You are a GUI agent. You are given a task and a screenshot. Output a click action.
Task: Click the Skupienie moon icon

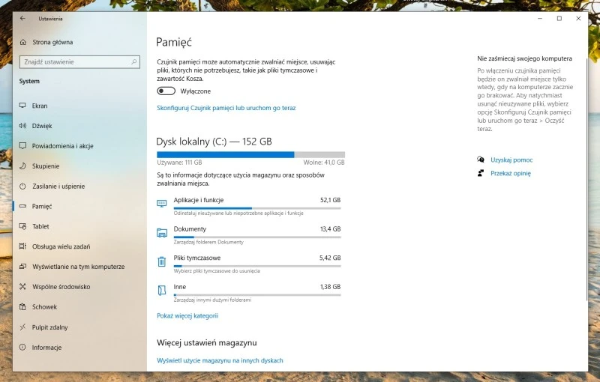(x=22, y=166)
